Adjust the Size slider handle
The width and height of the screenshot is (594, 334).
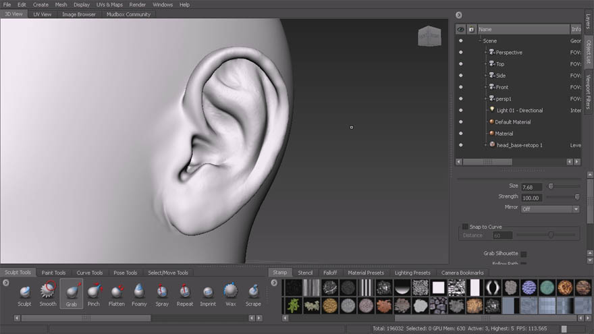(551, 186)
